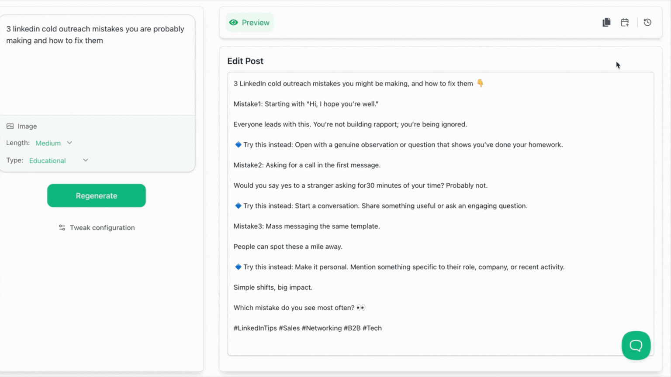Screen dimensions: 671x377
Task: Click the 'Mistake3: Mass messaging' line
Action: (x=307, y=226)
